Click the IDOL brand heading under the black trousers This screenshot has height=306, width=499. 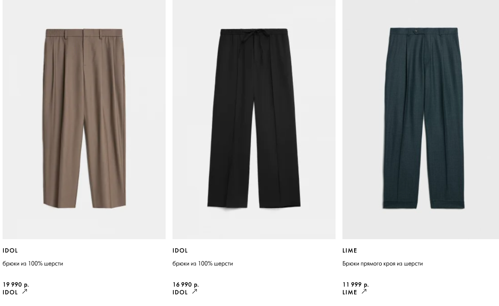(x=180, y=251)
